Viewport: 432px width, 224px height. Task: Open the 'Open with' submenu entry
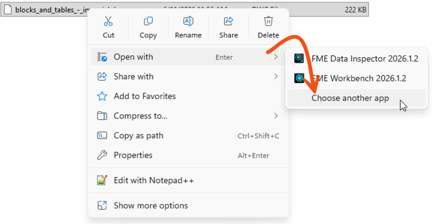[x=188, y=57]
